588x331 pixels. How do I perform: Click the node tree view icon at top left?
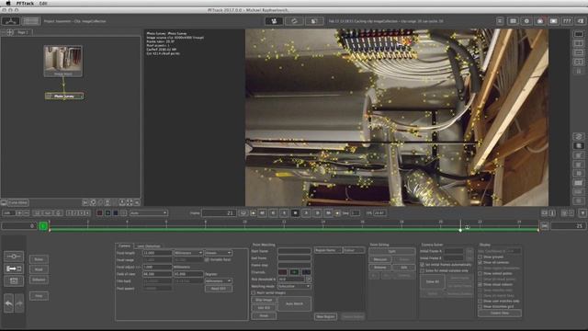tap(10, 21)
